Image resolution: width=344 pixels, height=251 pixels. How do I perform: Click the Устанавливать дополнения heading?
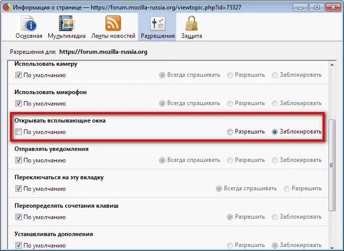[54, 234]
